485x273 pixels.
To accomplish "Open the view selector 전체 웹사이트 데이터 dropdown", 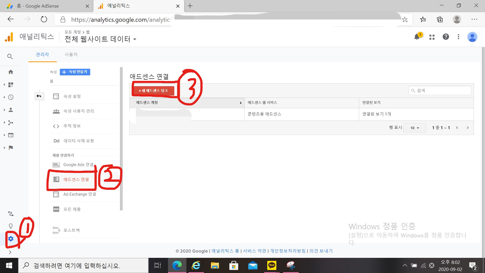I will pyautogui.click(x=100, y=39).
